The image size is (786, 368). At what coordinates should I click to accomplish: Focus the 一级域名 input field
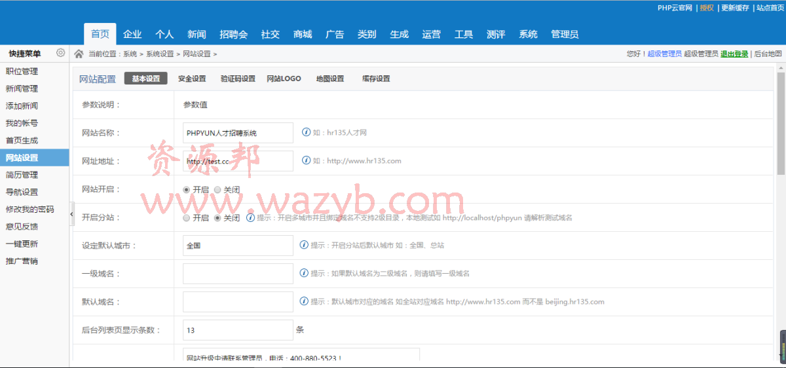coord(238,274)
